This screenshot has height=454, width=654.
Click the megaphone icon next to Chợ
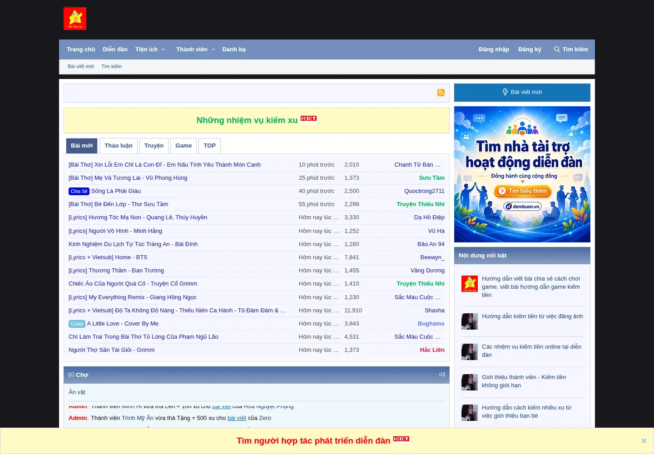pos(71,375)
